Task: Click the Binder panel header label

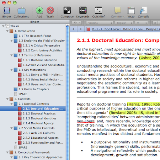Action: pos(34,22)
